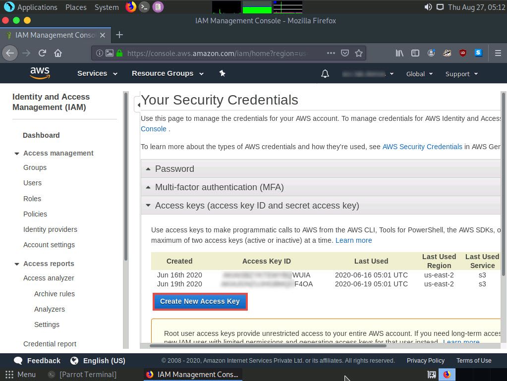Image resolution: width=507 pixels, height=381 pixels.
Task: Open the Services dropdown menu
Action: (x=97, y=73)
